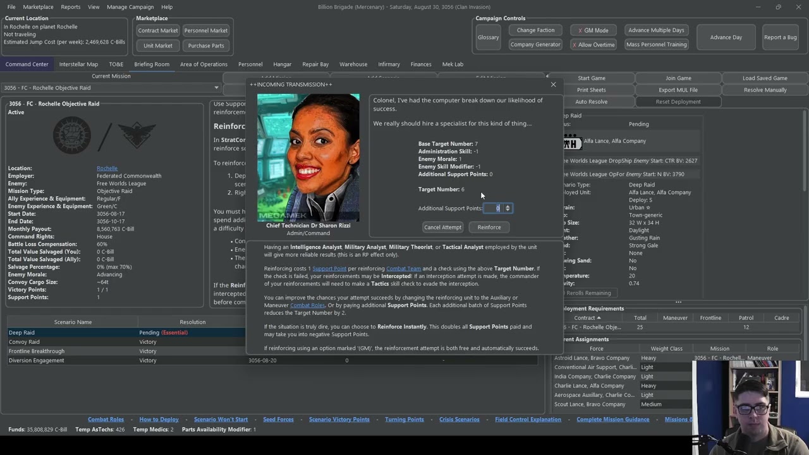Switch to the Repair Bay tab
This screenshot has width=809, height=455.
point(315,64)
